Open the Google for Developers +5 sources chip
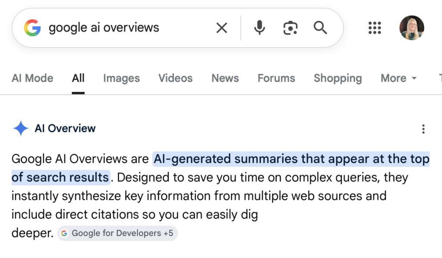 click(117, 233)
